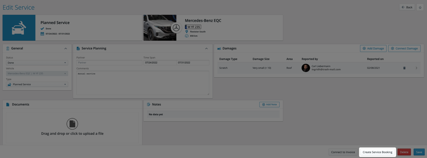Click the Add Damage button
The image size is (427, 158).
[x=373, y=48]
